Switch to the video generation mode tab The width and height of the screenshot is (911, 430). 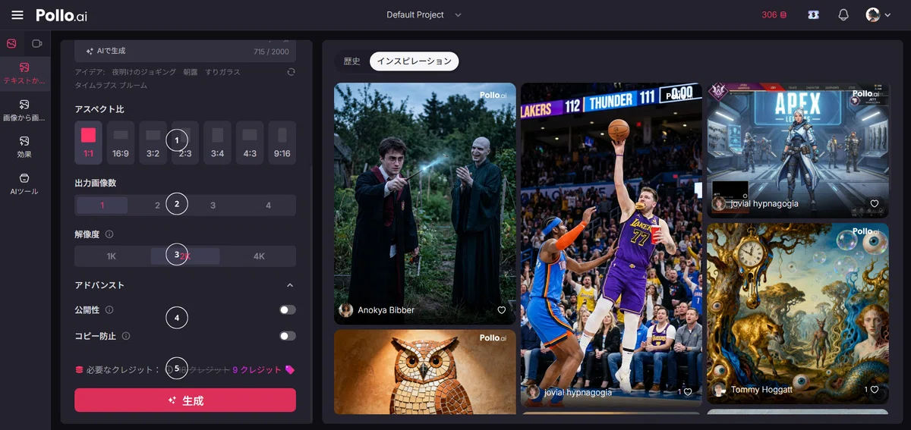pyautogui.click(x=37, y=43)
